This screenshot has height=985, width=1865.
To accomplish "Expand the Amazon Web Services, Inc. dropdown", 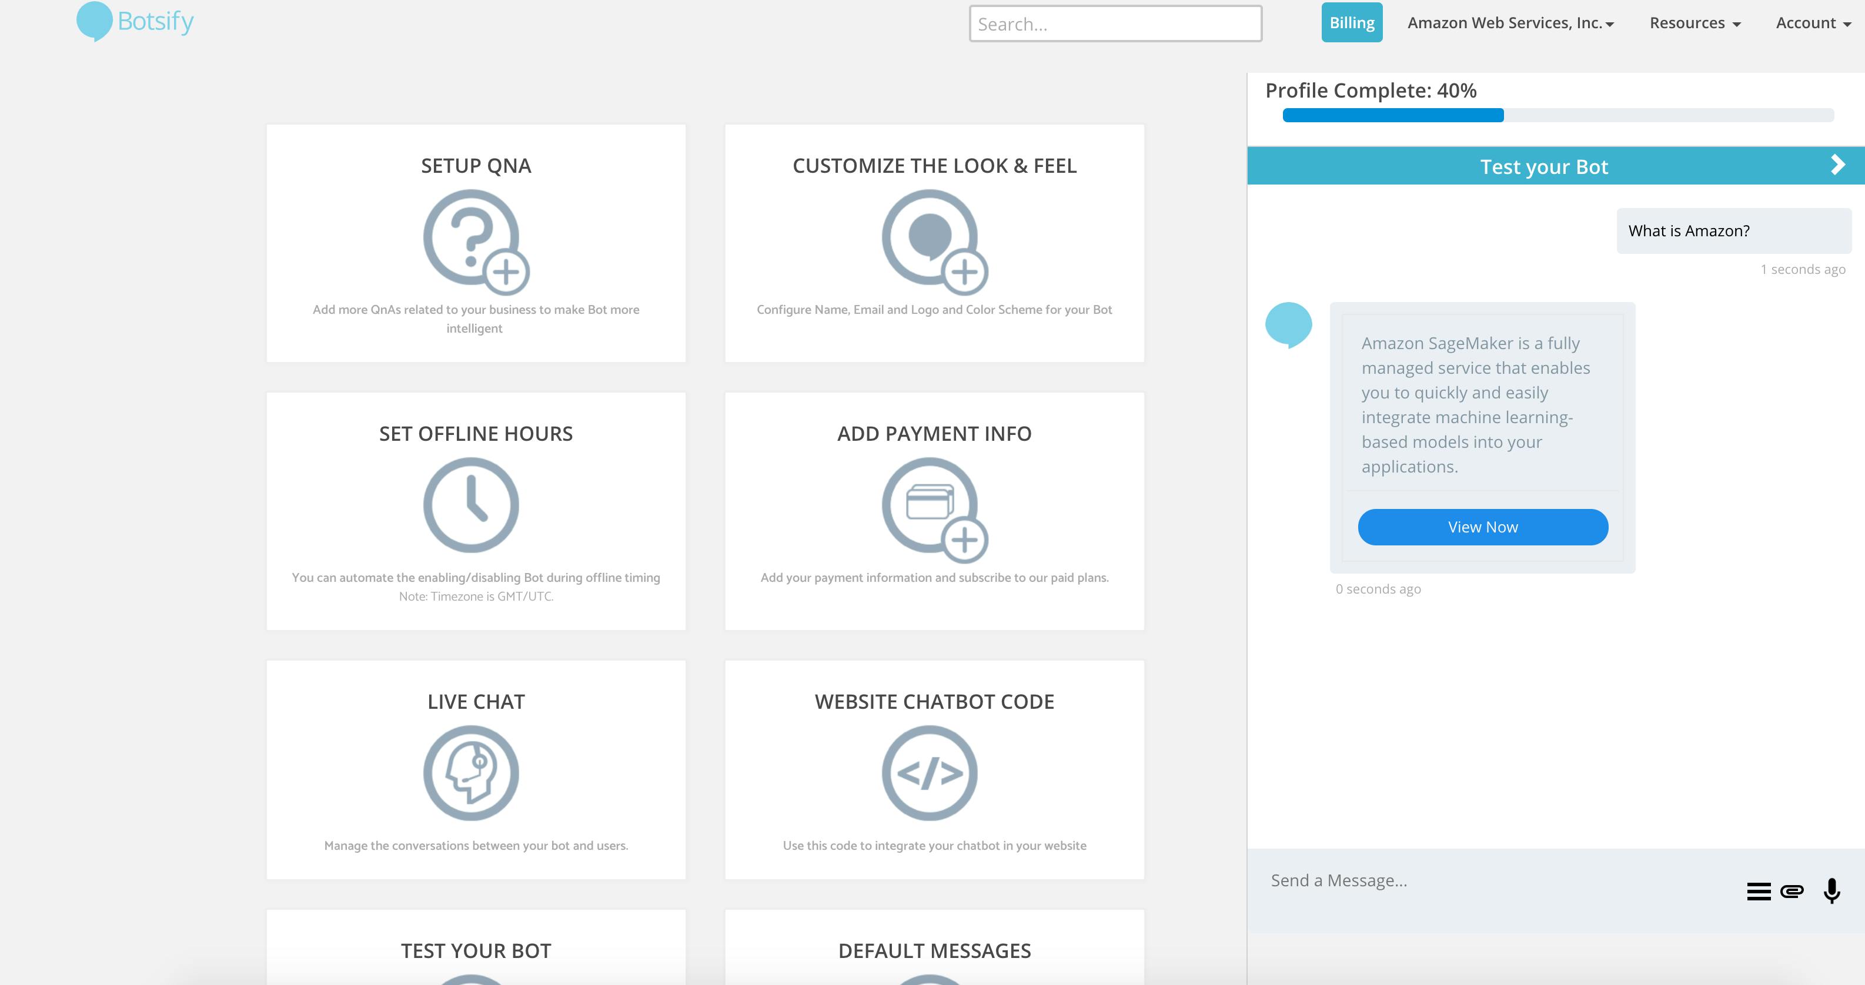I will click(1511, 23).
